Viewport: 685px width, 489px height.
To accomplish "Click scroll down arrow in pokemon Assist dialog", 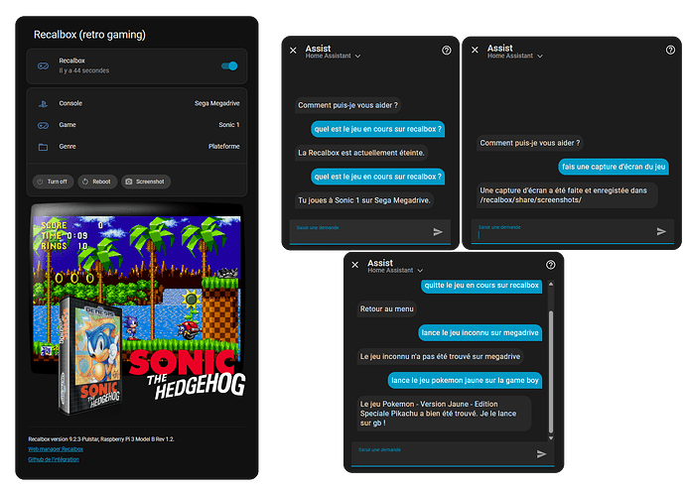I will tap(551, 437).
